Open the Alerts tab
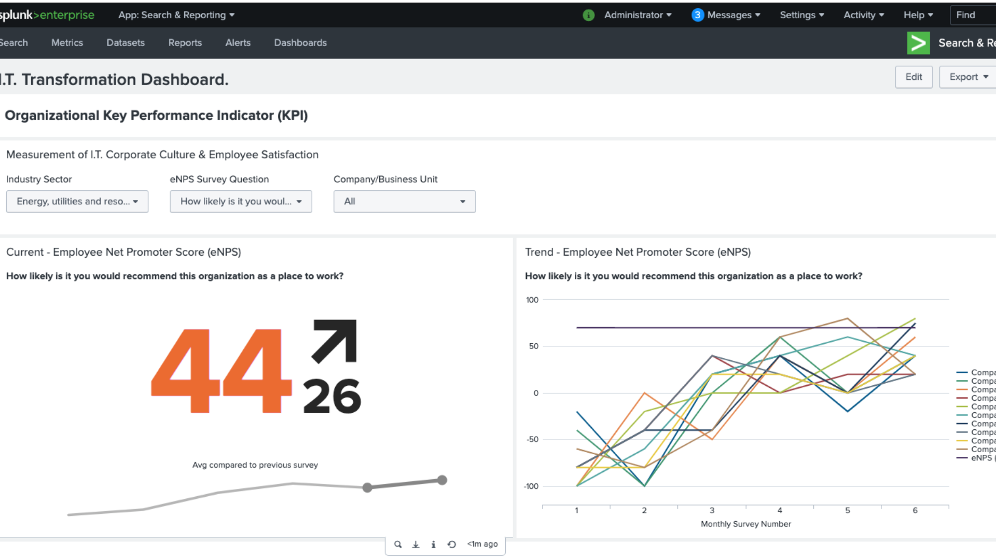Screen dimensions: 996x560 [x=238, y=43]
